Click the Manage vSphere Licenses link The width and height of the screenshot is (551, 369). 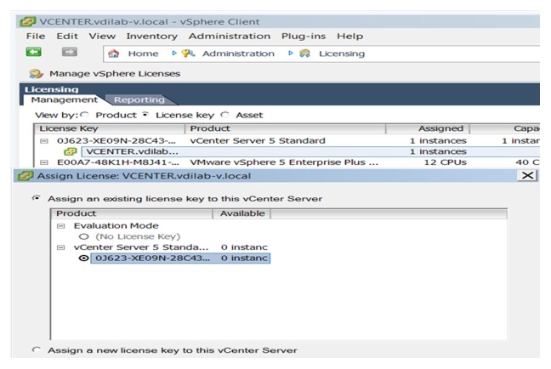[115, 74]
